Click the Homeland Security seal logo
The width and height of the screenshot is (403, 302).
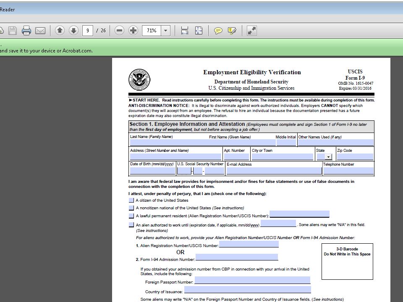click(139, 80)
